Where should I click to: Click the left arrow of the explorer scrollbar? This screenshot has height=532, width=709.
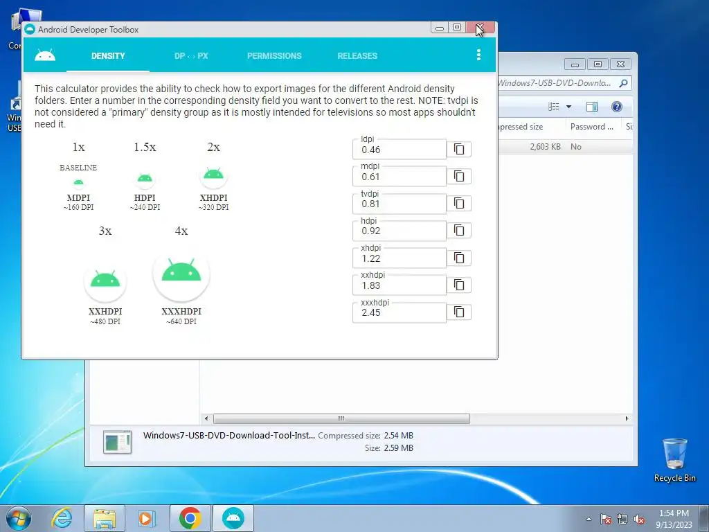(x=206, y=418)
